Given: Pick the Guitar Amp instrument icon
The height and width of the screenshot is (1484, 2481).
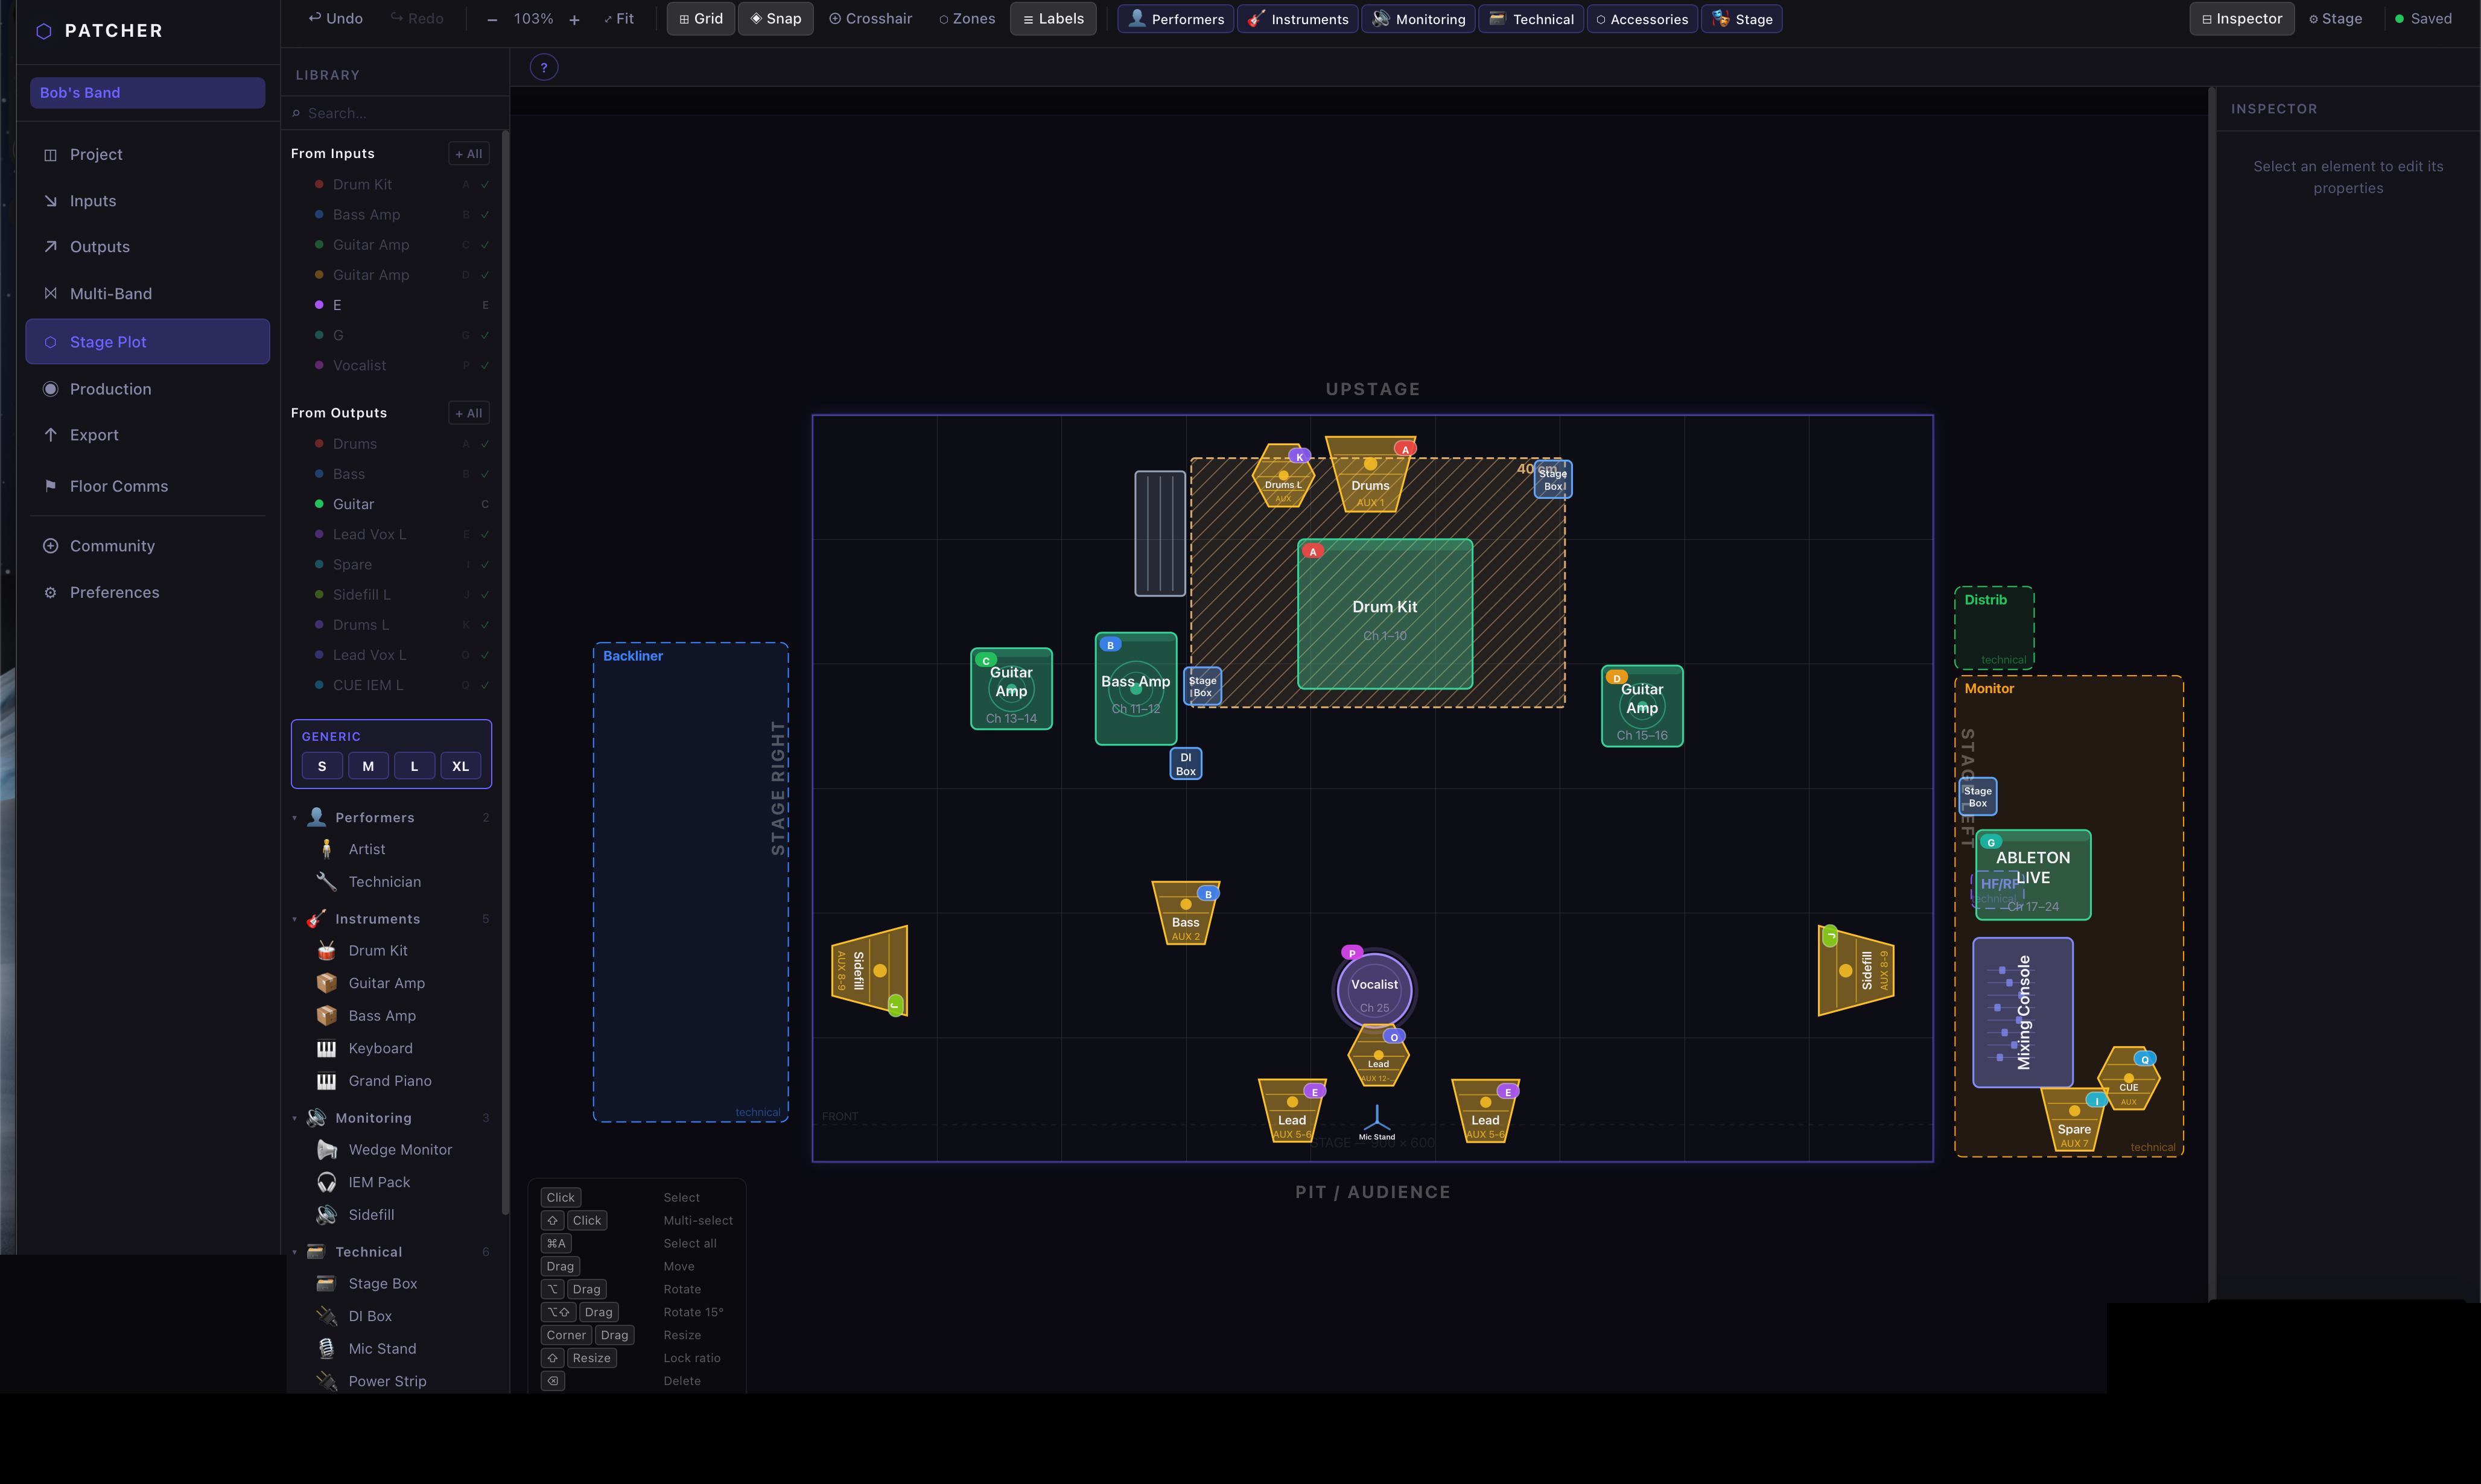Looking at the screenshot, I should click(x=326, y=983).
